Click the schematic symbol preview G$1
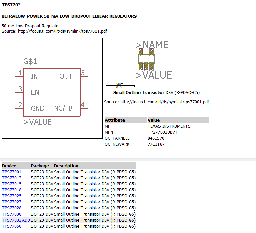256x233 pixels. coord(52,88)
